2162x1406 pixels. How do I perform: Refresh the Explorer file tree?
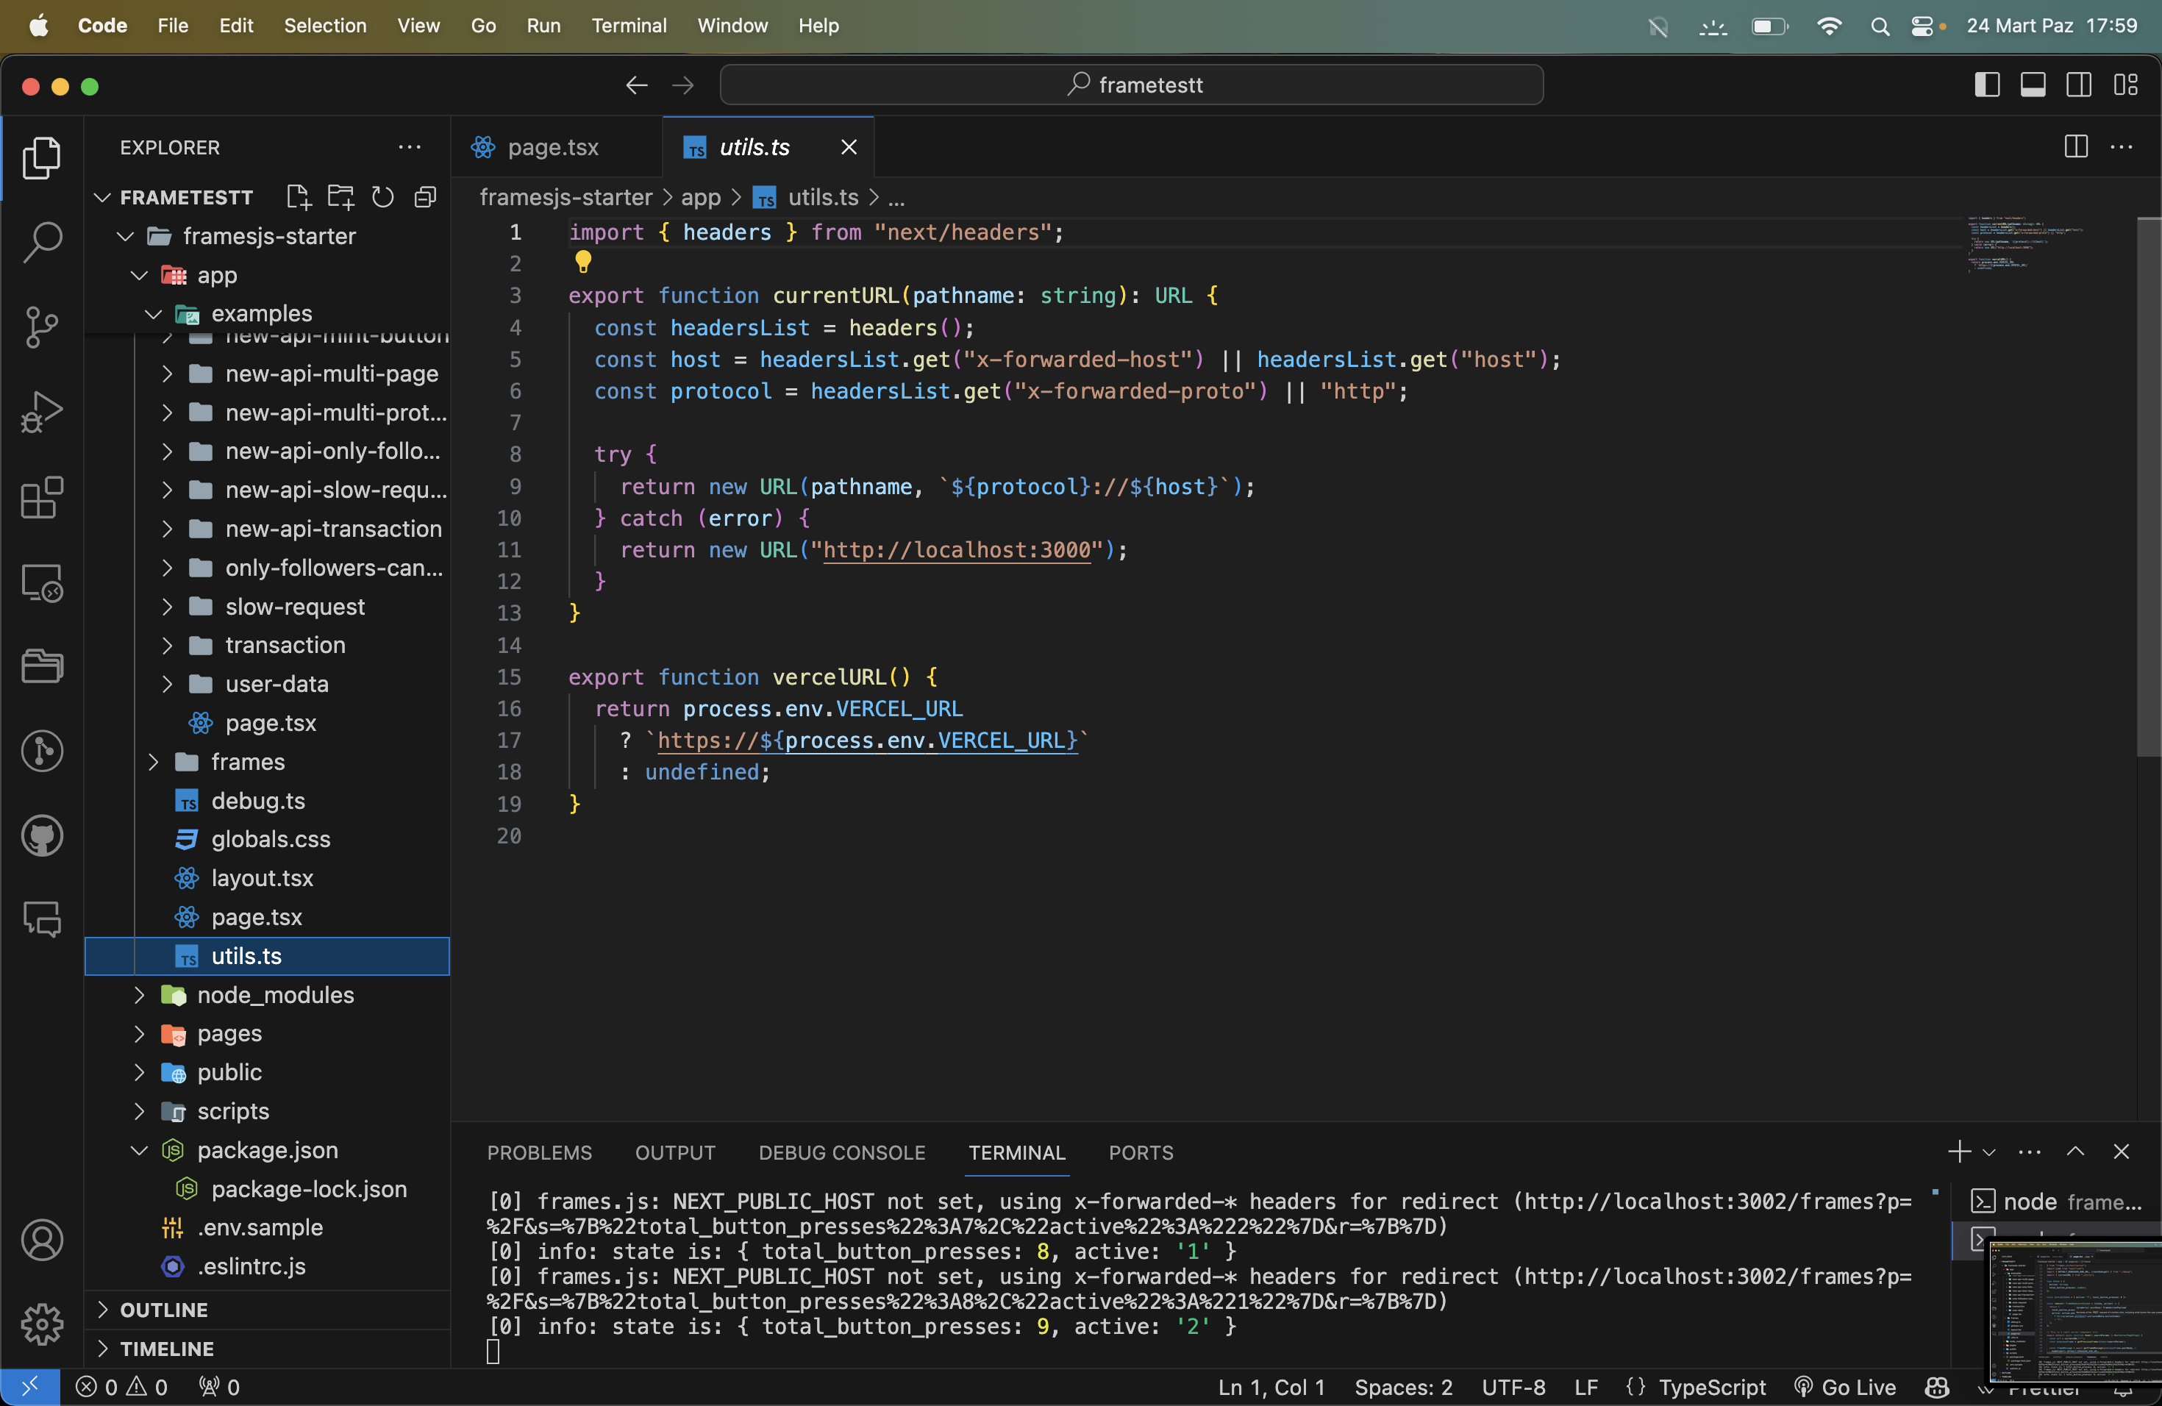(x=382, y=197)
